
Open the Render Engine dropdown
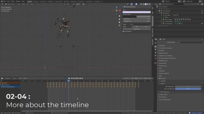(x=189, y=42)
